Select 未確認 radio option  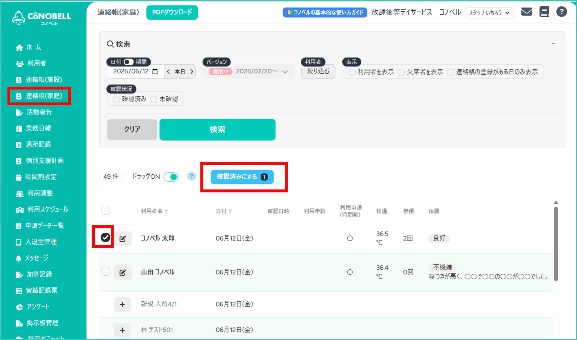point(153,99)
